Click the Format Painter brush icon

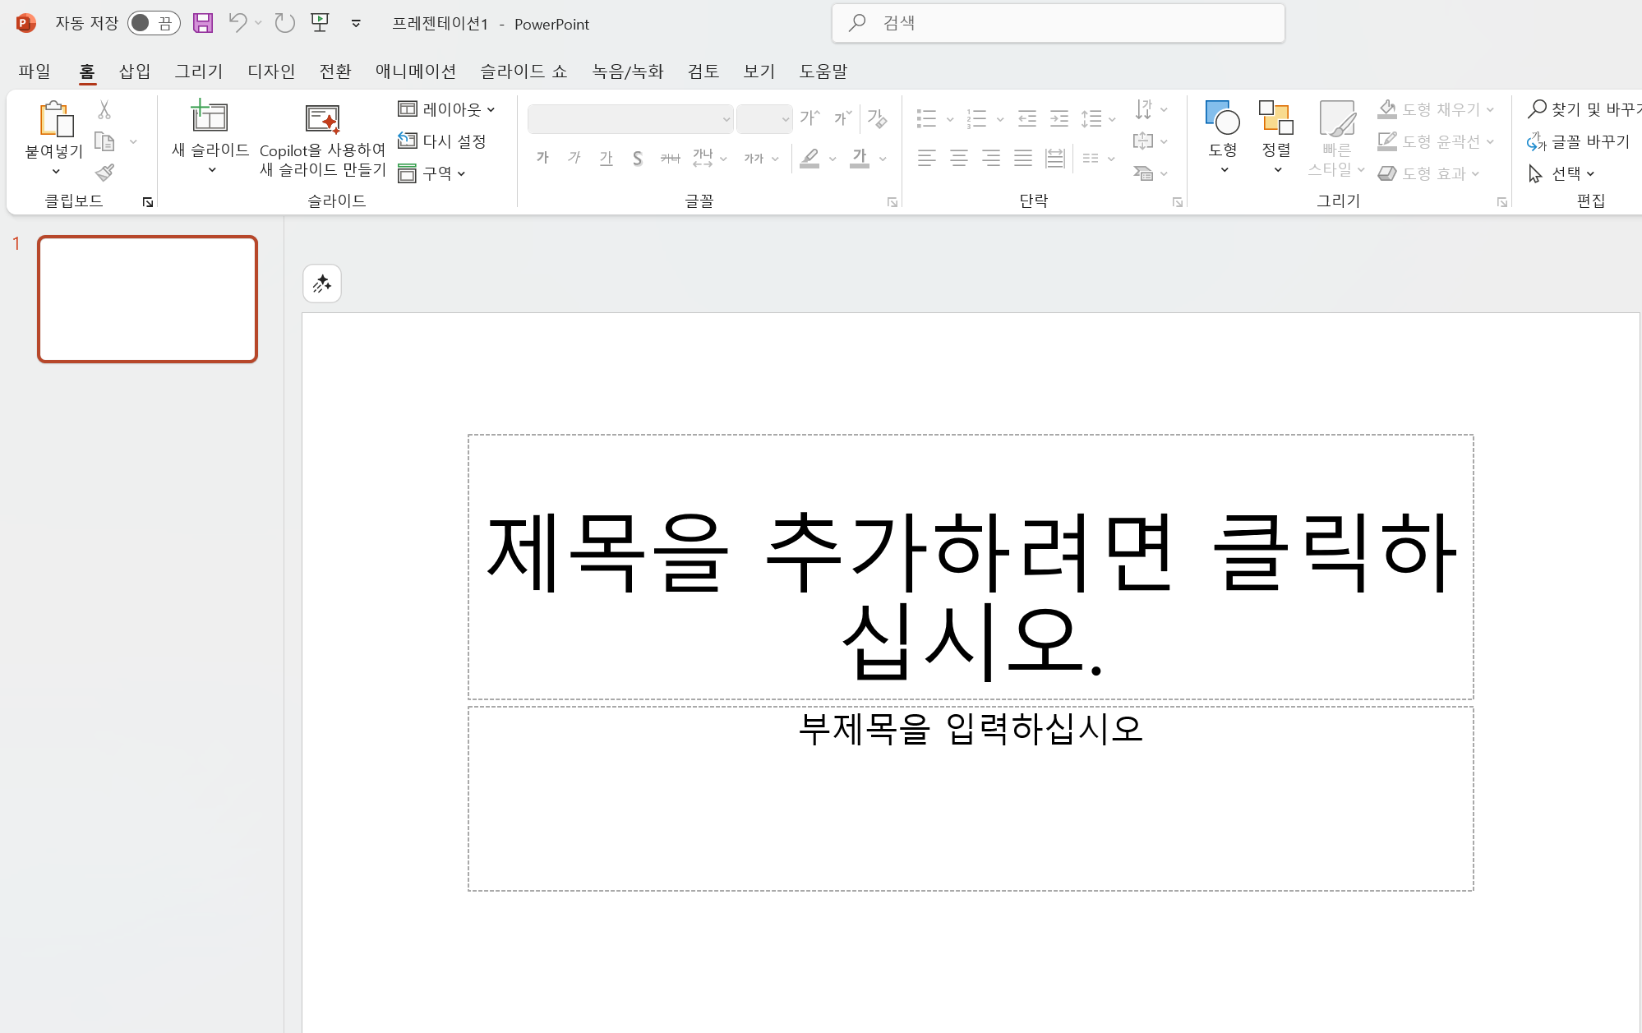pyautogui.click(x=104, y=173)
